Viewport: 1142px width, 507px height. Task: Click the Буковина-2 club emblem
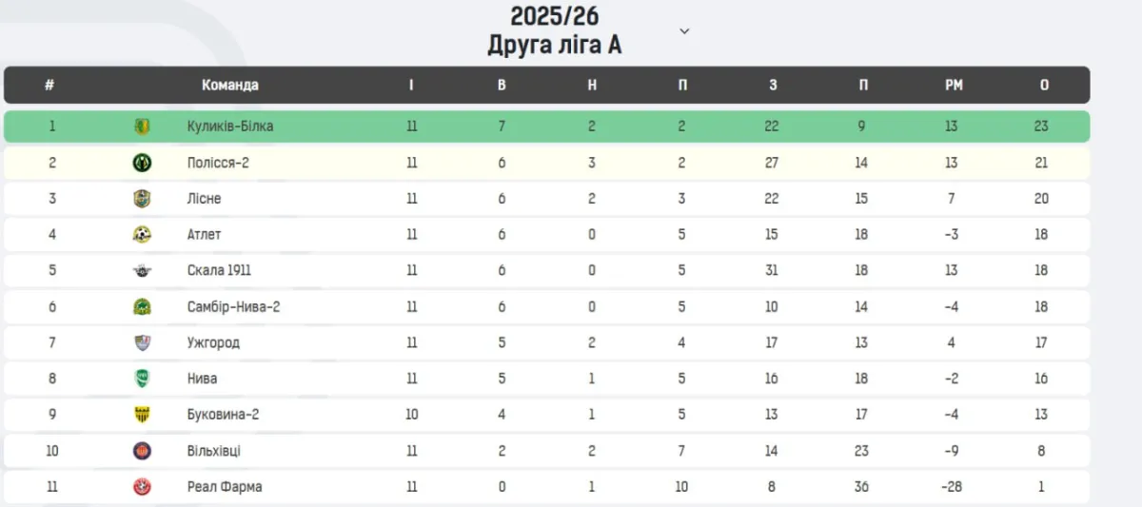coord(142,415)
